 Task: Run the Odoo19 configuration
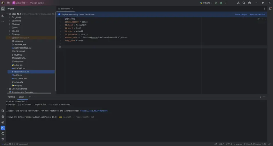point(216,3)
